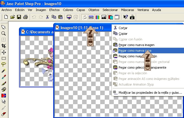Choose Pegar como nueva selección
This screenshot has height=118, width=184.
(x=148, y=56)
